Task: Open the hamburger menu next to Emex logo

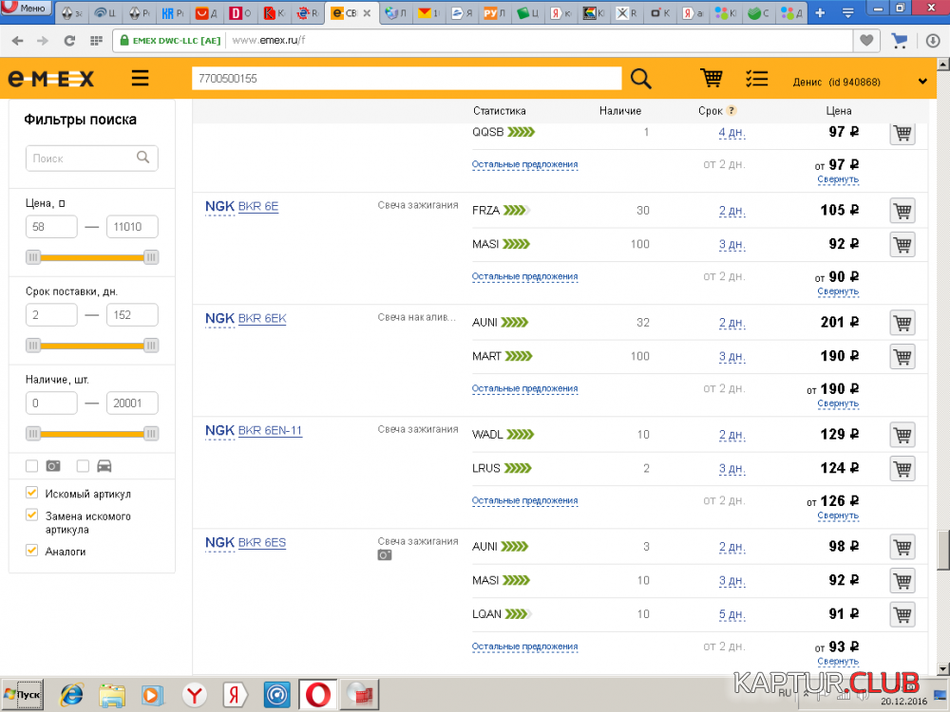Action: [x=141, y=79]
